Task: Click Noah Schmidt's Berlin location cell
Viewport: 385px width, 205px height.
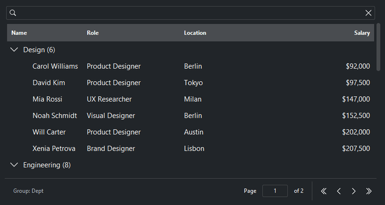Action: click(193, 115)
